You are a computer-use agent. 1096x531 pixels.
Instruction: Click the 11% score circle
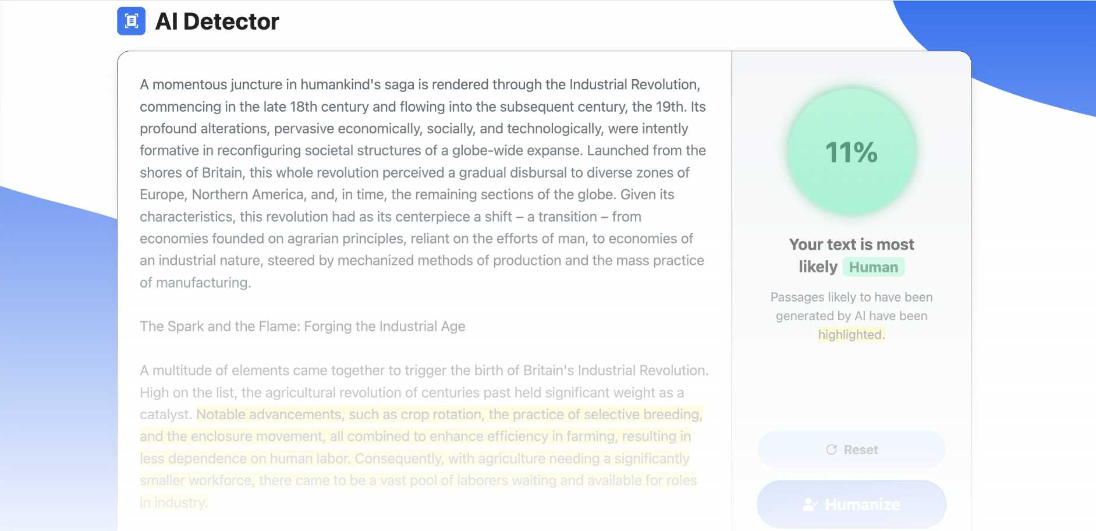(851, 153)
